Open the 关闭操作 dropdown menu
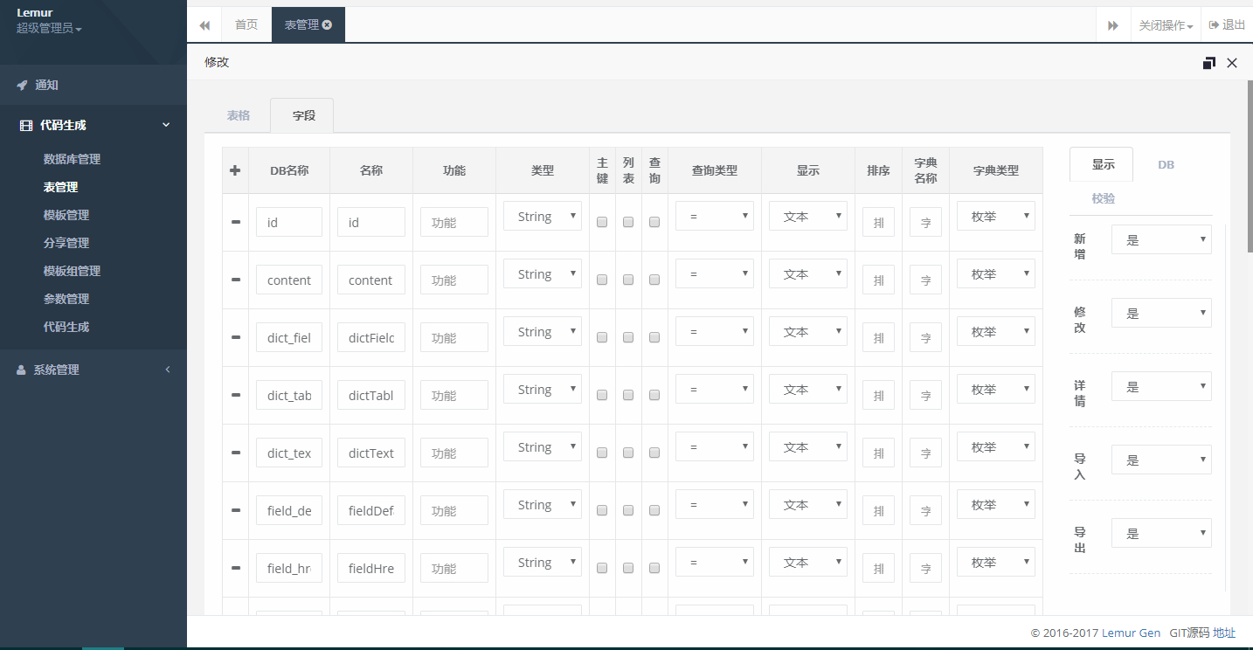This screenshot has width=1253, height=650. (x=1166, y=25)
